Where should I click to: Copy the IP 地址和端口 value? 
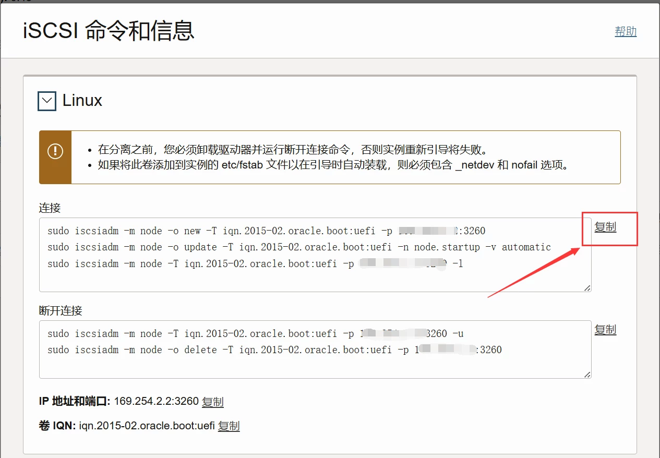(212, 402)
